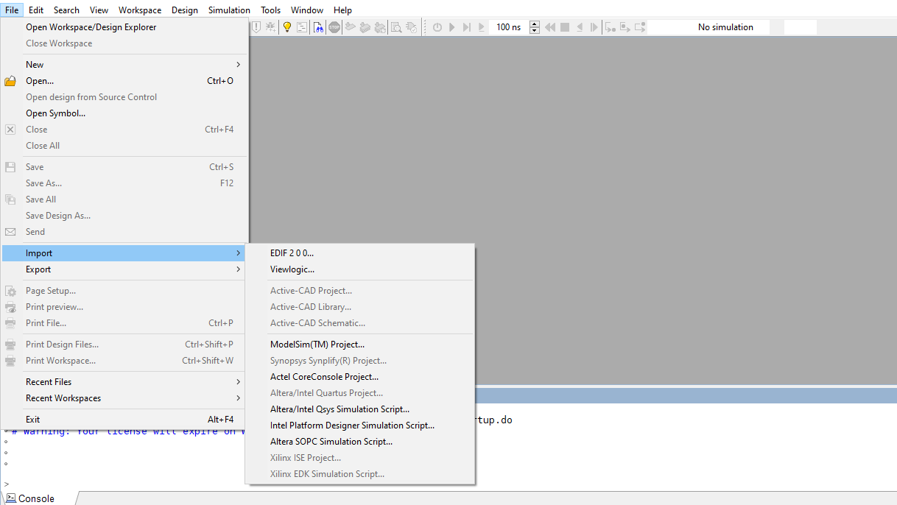Open the View menu
Image resolution: width=897 pixels, height=505 pixels.
tap(99, 10)
